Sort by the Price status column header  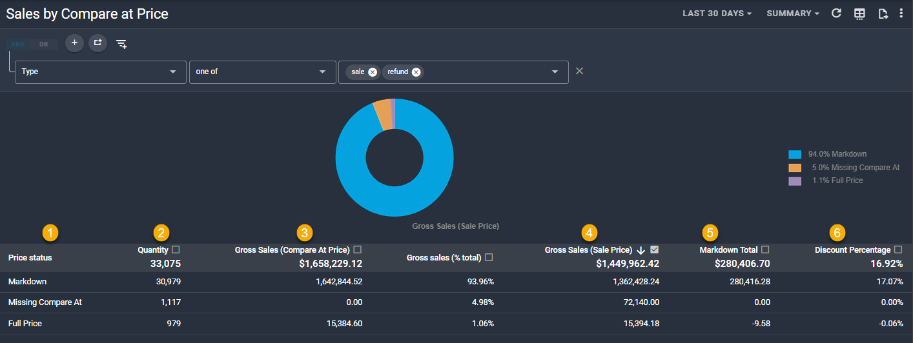[x=30, y=257]
